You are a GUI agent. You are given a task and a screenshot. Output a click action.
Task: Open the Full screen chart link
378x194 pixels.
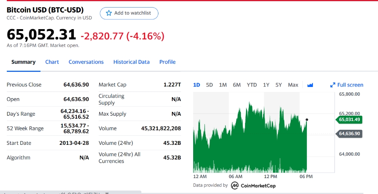pyautogui.click(x=347, y=85)
